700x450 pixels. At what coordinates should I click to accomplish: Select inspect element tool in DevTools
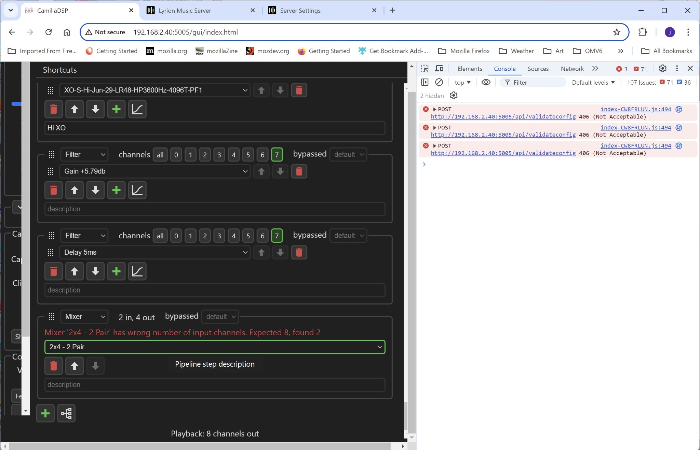(x=425, y=69)
